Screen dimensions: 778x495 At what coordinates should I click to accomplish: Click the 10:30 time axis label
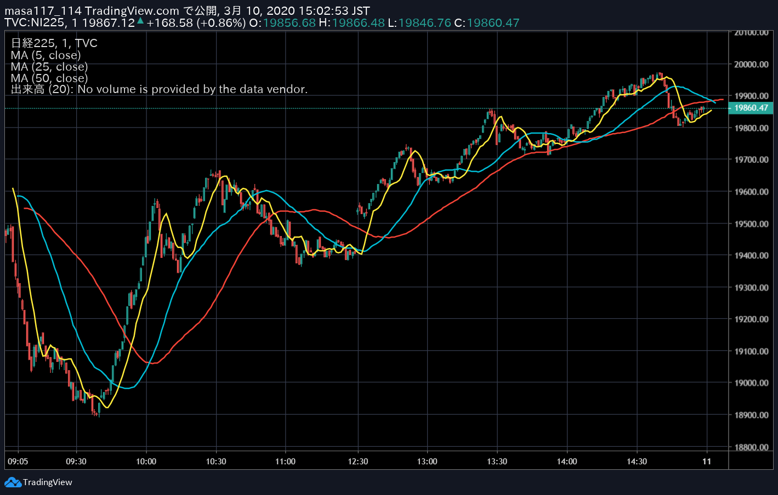pyautogui.click(x=216, y=462)
